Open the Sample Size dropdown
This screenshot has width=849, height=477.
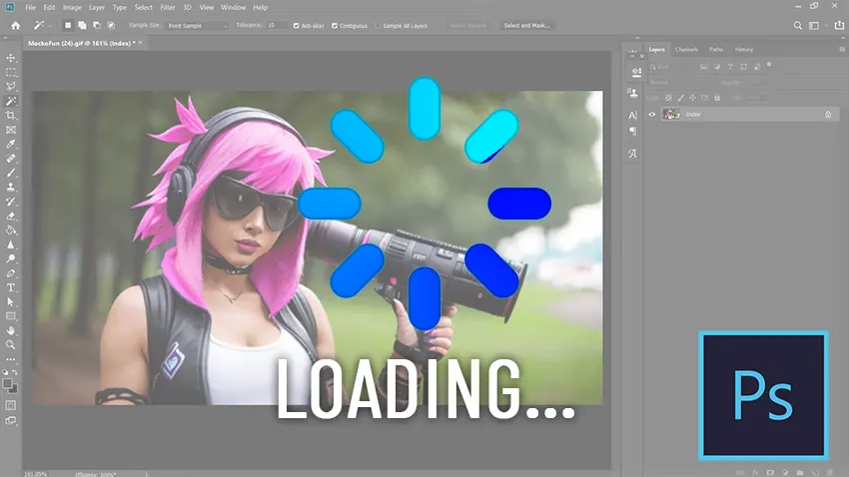[197, 25]
